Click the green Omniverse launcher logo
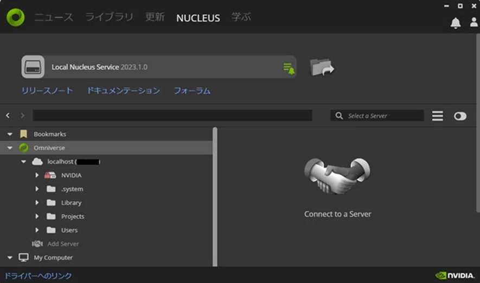 (x=16, y=17)
